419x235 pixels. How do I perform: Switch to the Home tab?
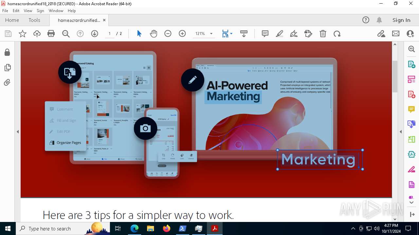(12, 20)
